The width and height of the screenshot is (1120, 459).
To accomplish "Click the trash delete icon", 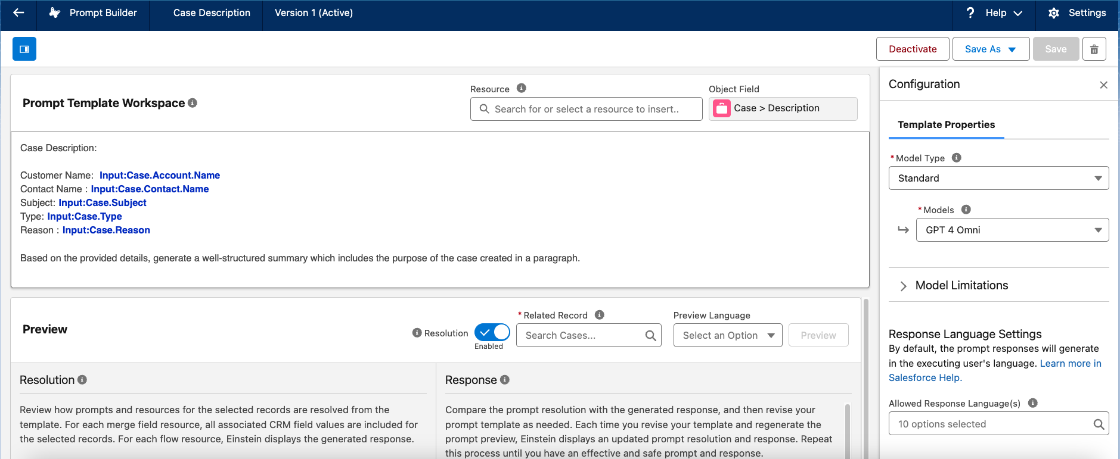I will 1094,49.
